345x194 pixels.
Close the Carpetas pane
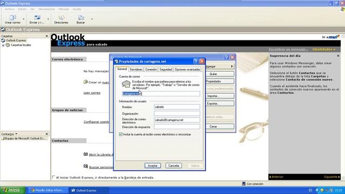[x=47, y=36]
